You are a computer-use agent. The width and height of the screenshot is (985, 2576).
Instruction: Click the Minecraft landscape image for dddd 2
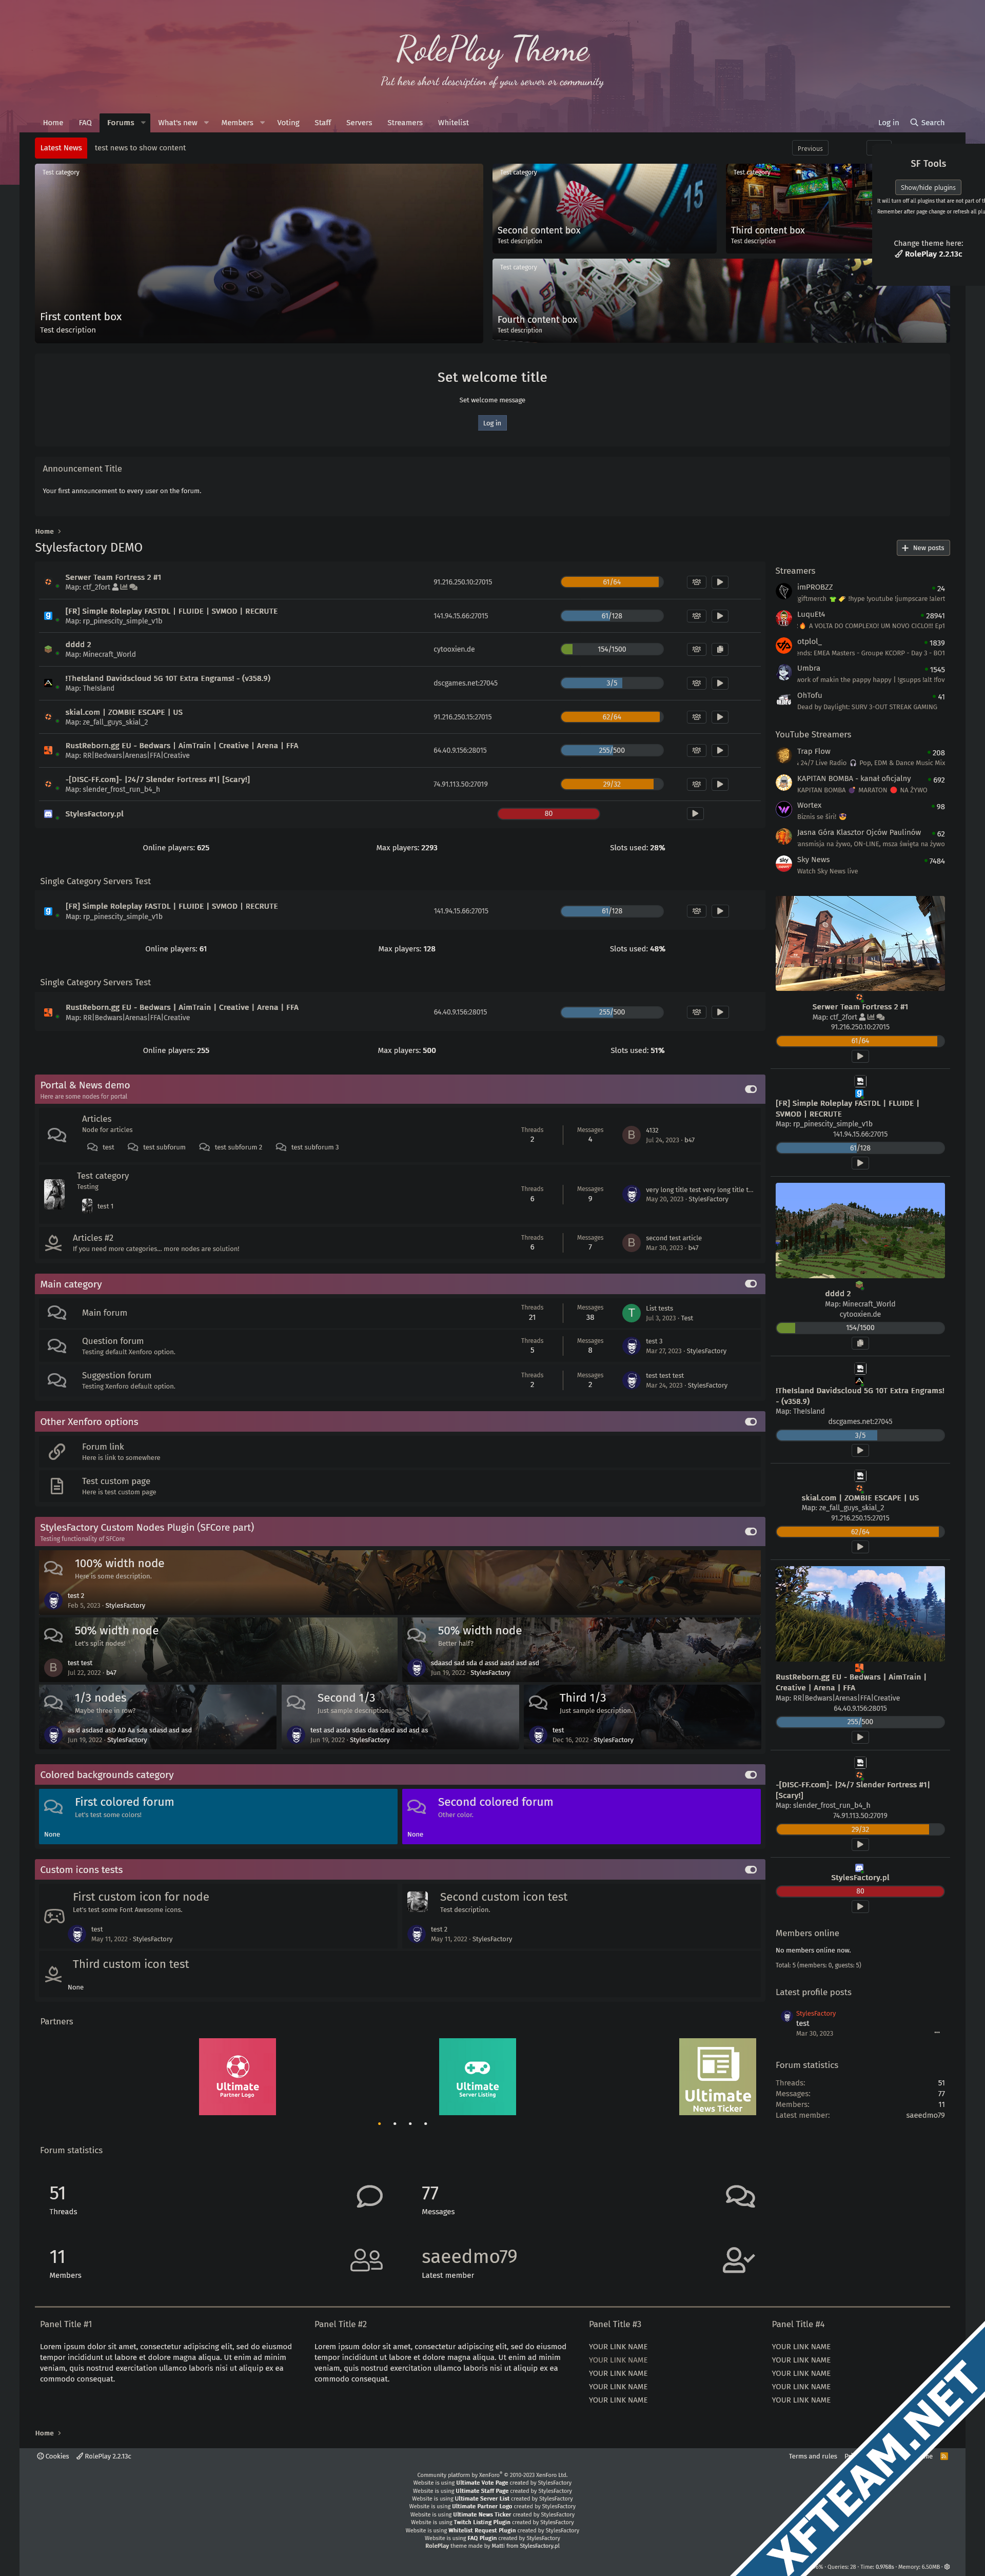[x=860, y=1230]
